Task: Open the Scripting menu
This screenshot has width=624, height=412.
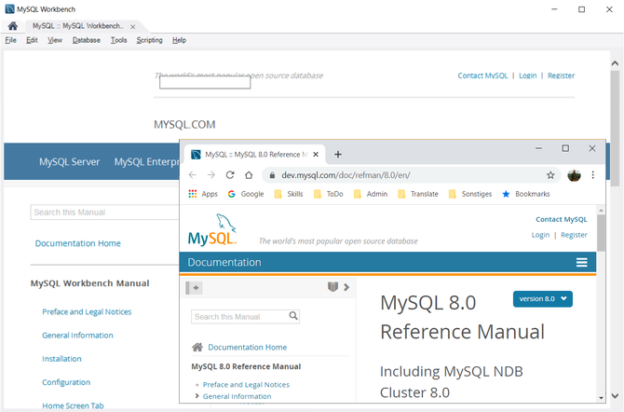Action: pos(150,40)
